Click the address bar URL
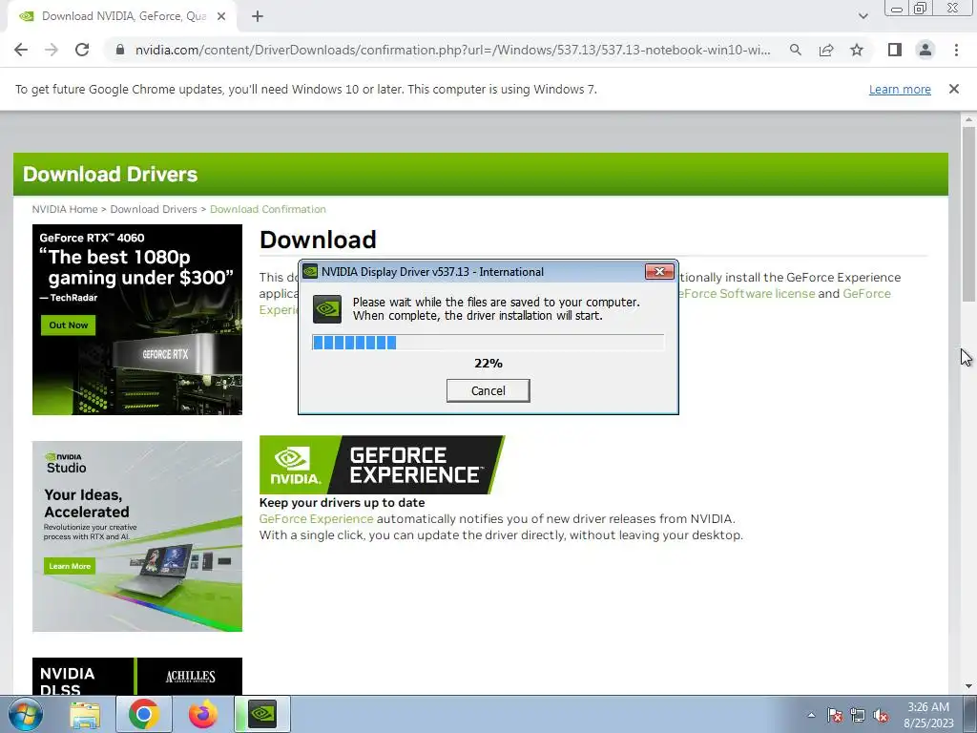977x733 pixels. (x=452, y=50)
